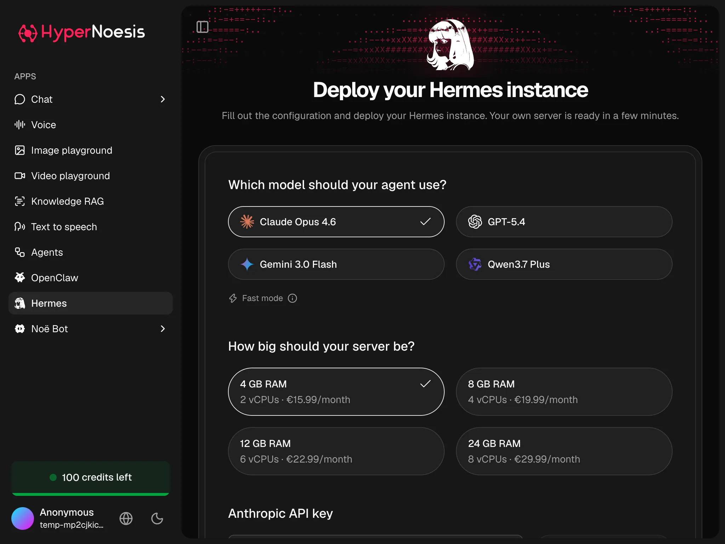Open language globe icon

point(126,518)
